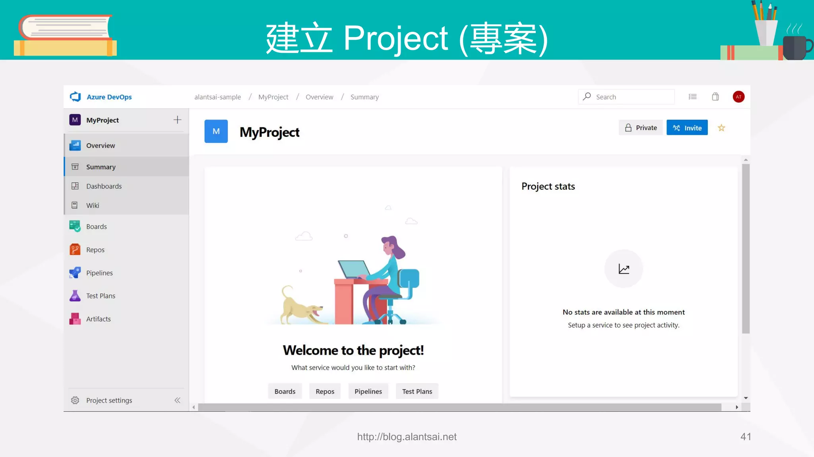Image resolution: width=814 pixels, height=457 pixels.
Task: Open the Pipelines hub in sidebar
Action: click(126, 273)
